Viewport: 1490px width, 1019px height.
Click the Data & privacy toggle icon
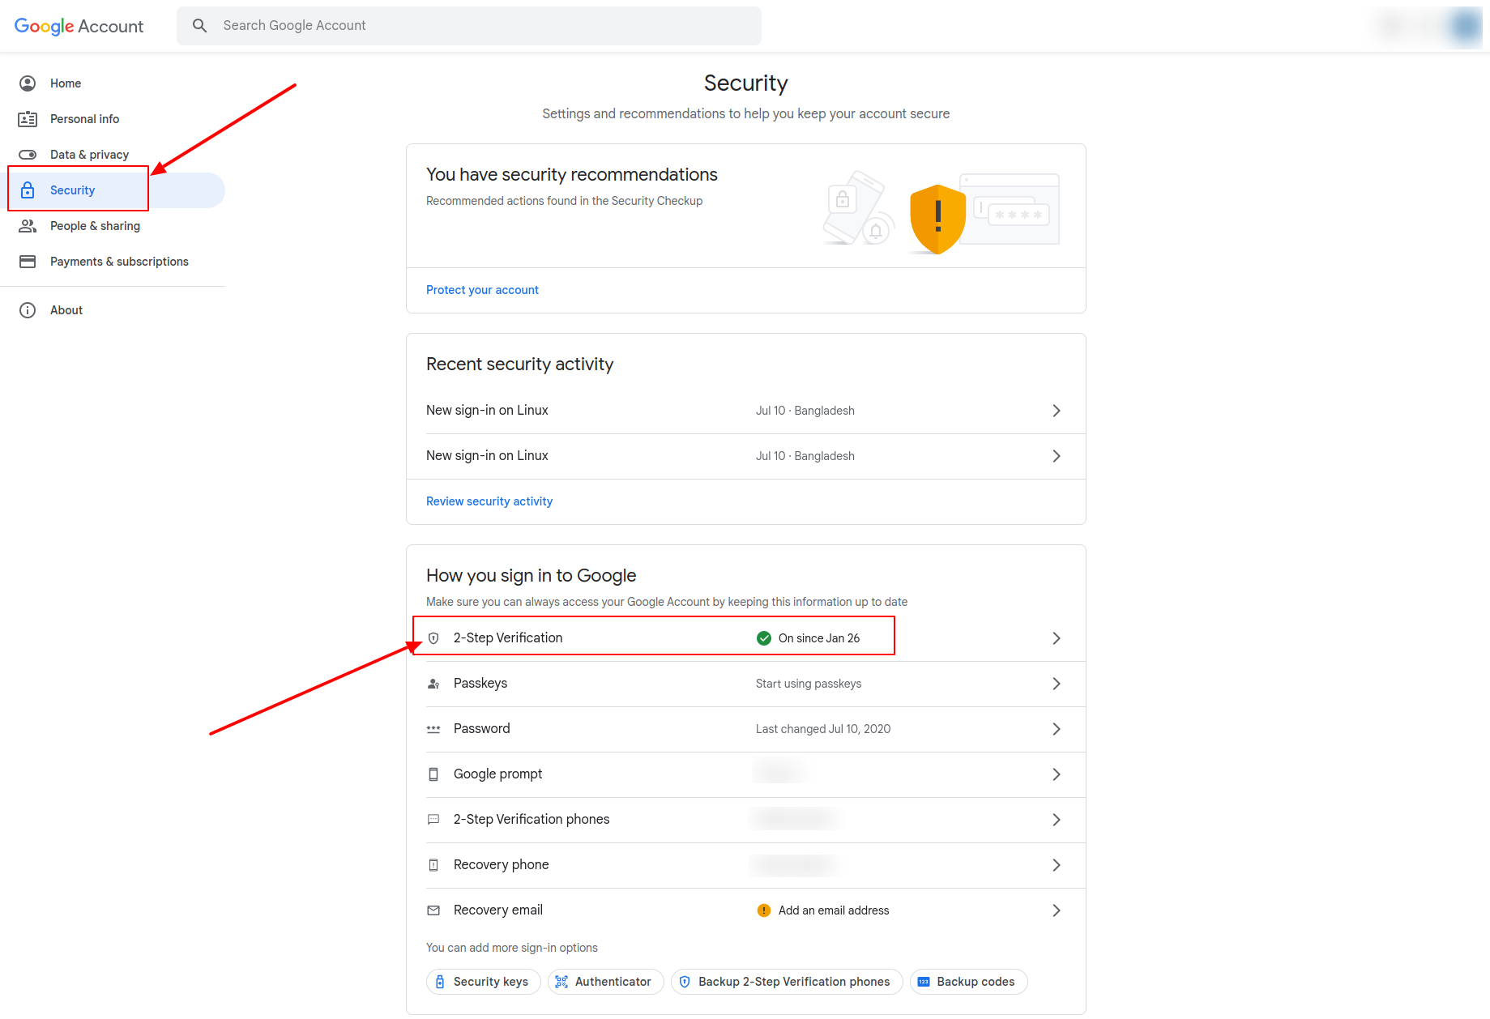pyautogui.click(x=28, y=155)
